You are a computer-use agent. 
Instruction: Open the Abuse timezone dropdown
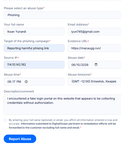pos(95,81)
